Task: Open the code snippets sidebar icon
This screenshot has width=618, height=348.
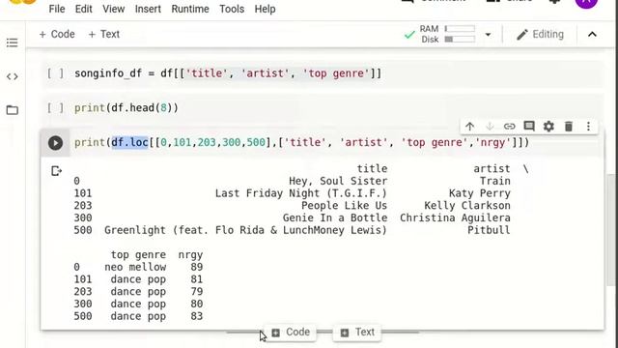Action: (x=12, y=76)
